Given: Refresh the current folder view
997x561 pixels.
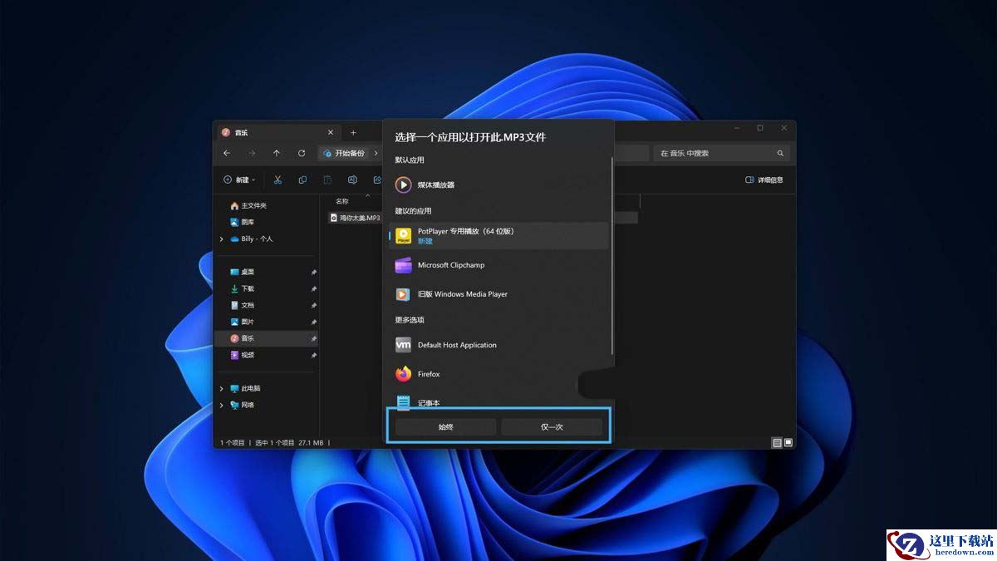Looking at the screenshot, I should point(302,153).
